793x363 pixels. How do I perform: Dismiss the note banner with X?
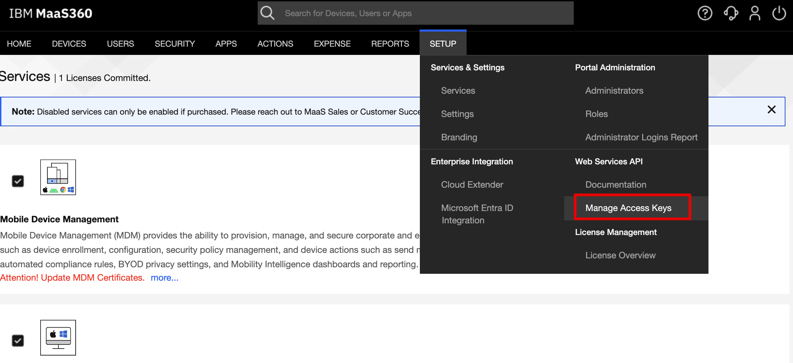tap(771, 110)
